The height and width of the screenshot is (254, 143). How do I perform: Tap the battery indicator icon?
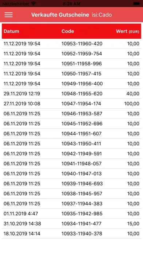pyautogui.click(x=136, y=4)
